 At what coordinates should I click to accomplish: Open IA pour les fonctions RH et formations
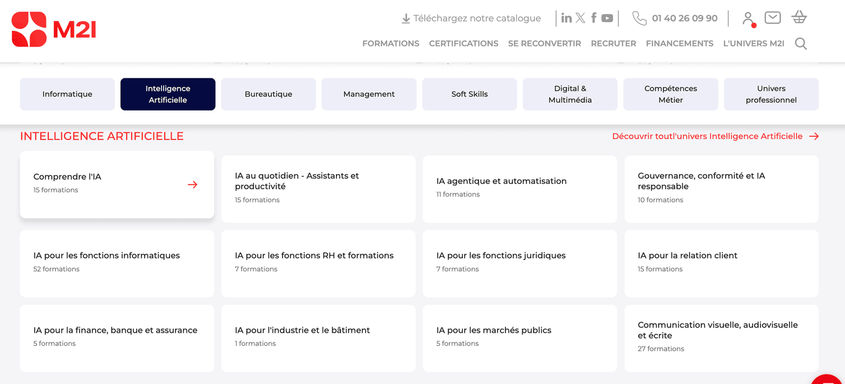pos(318,264)
